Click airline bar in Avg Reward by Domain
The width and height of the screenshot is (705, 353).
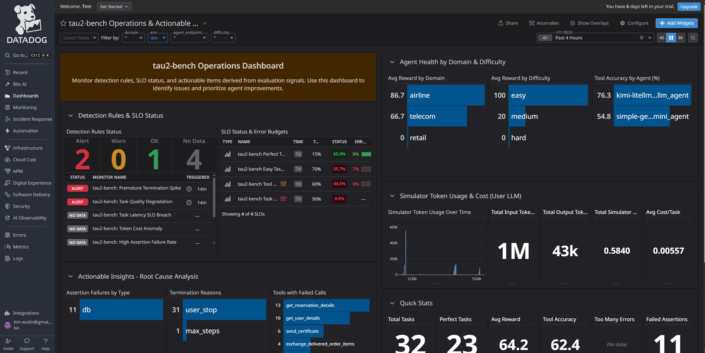pyautogui.click(x=445, y=95)
